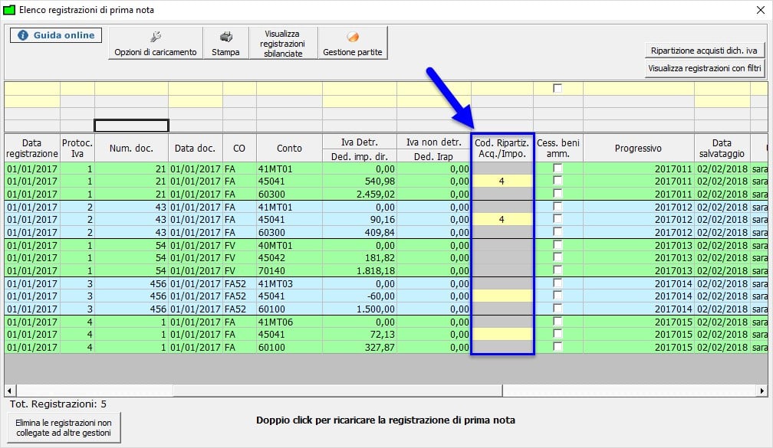
Task: Select conto cell 41MT06
Action: [x=289, y=322]
